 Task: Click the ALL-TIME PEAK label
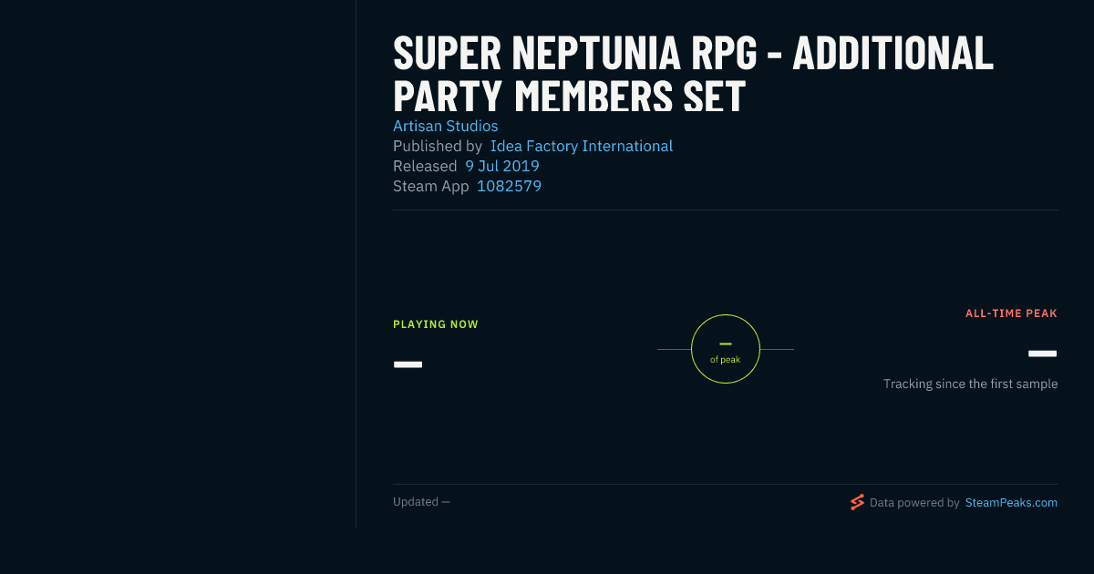[1011, 313]
